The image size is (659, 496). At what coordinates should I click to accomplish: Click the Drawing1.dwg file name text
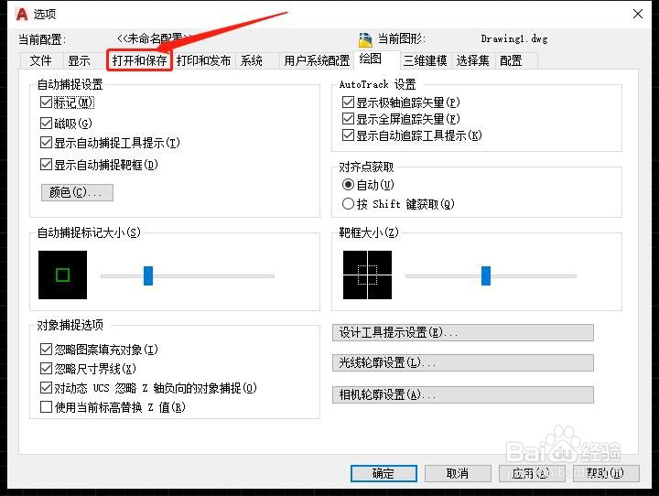(514, 39)
